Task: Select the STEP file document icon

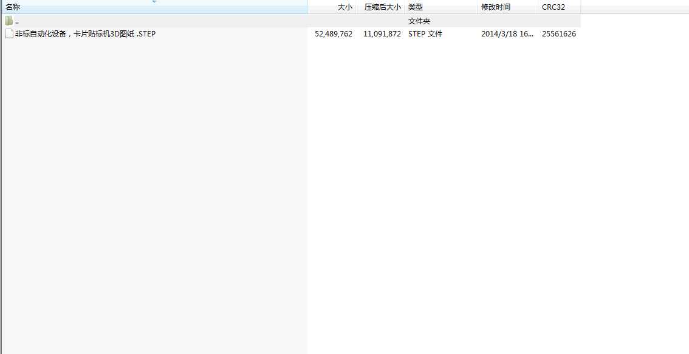Action: point(9,33)
